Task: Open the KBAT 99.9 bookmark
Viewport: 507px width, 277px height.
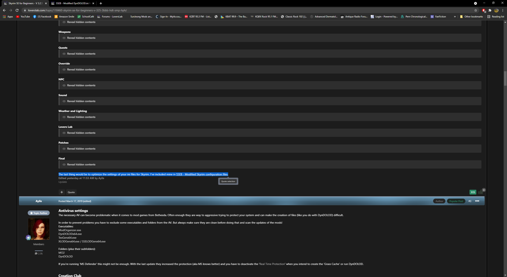Action: (234, 17)
